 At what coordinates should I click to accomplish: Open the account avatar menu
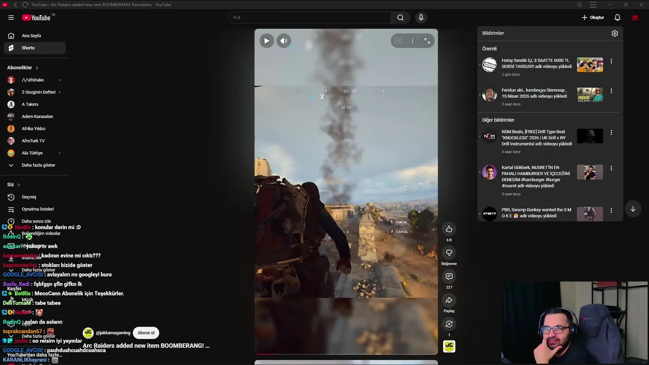[635, 17]
